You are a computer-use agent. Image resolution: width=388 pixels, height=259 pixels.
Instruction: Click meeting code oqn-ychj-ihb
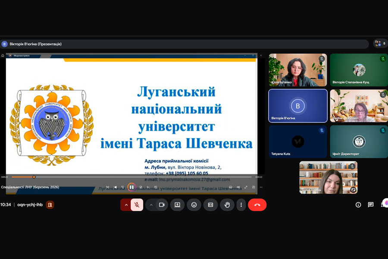(x=30, y=205)
